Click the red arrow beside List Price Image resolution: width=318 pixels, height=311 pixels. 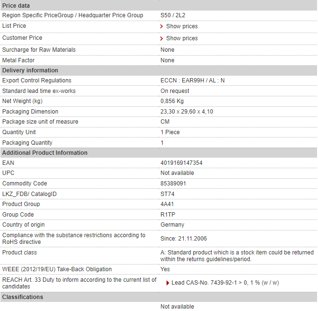[x=162, y=26]
